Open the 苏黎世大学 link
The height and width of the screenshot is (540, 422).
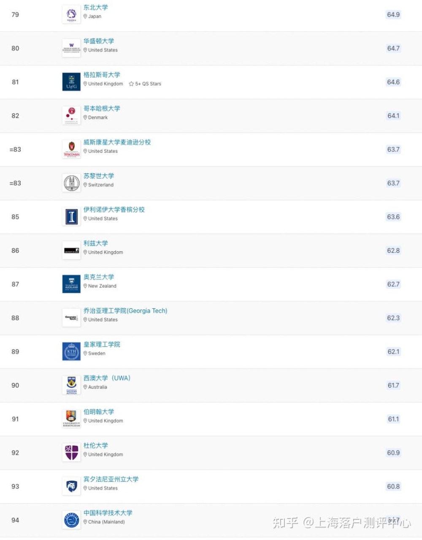pos(99,176)
